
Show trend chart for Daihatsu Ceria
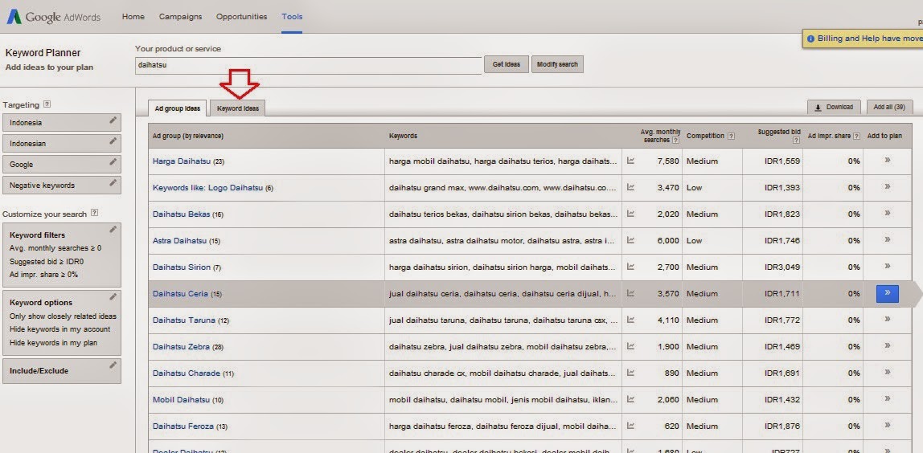coord(630,293)
